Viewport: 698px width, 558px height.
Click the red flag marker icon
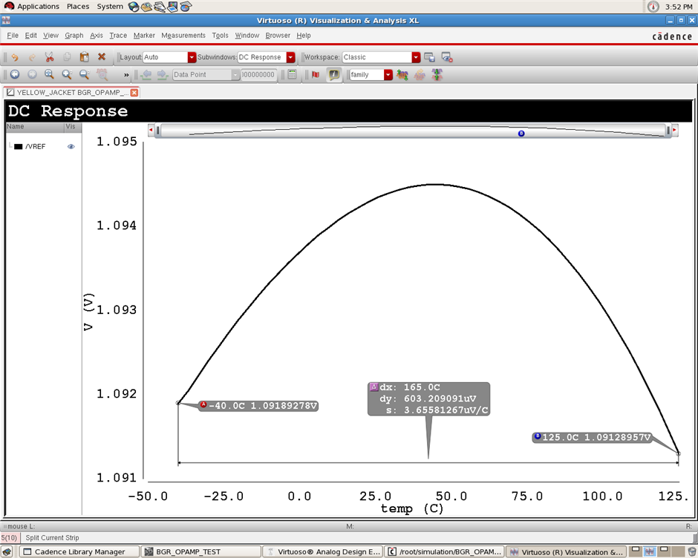pyautogui.click(x=315, y=75)
